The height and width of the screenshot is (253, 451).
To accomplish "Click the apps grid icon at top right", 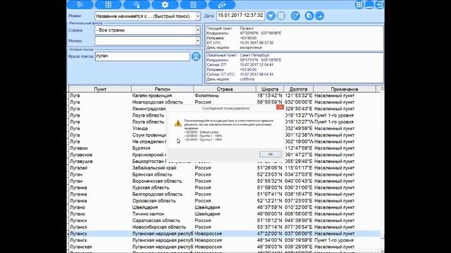I will coord(359,4).
